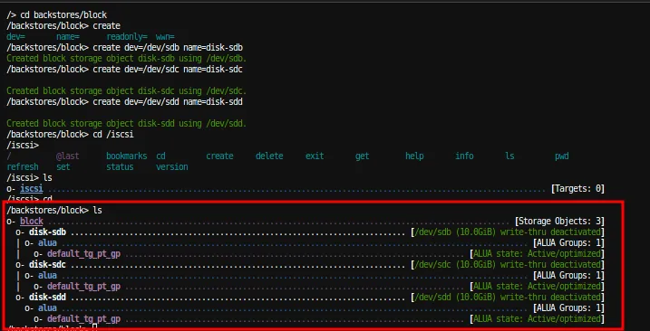This screenshot has width=650, height=331.
Task: Click the "set" completion option
Action: [63, 166]
